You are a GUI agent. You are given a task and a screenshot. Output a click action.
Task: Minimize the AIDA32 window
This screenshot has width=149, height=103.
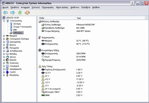(138, 3)
